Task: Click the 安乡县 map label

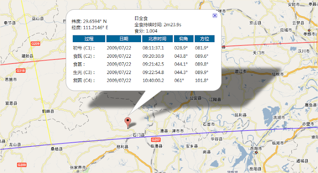Action: [x=192, y=146]
